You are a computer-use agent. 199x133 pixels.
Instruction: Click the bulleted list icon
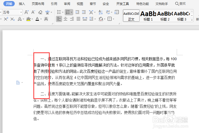(x=59, y=12)
